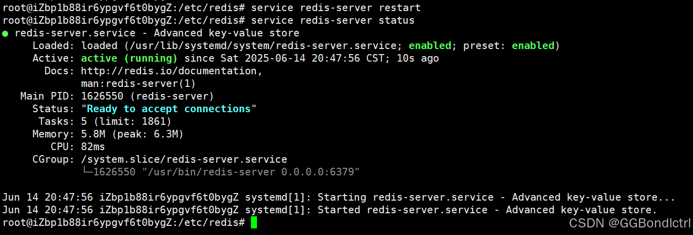Click the CPU value 82ms
693x235 pixels.
point(93,147)
